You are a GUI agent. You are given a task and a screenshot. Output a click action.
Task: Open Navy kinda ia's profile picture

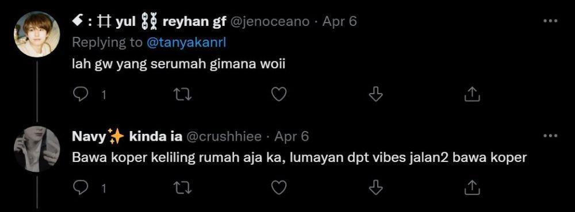37,149
